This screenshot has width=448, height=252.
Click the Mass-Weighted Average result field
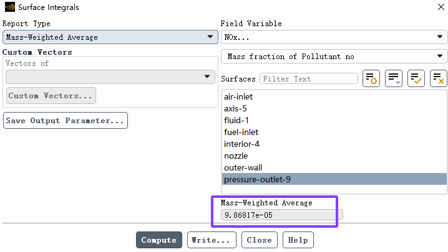coord(281,215)
